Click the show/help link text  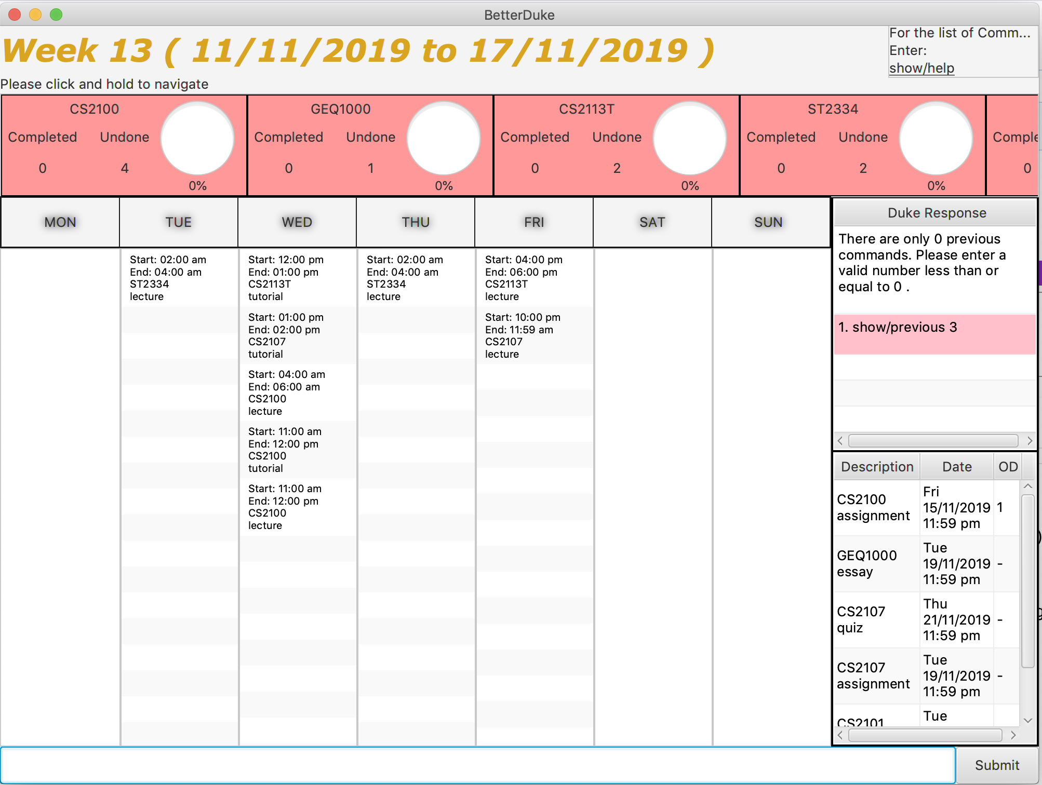pyautogui.click(x=921, y=68)
